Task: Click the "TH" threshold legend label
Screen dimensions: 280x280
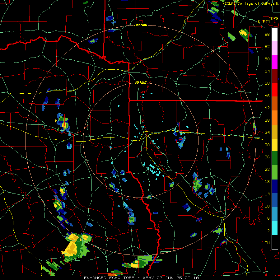Action: pyautogui.click(x=267, y=243)
